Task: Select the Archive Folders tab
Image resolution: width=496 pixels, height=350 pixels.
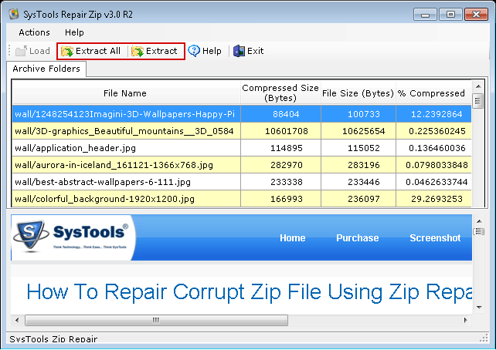Action: [46, 69]
